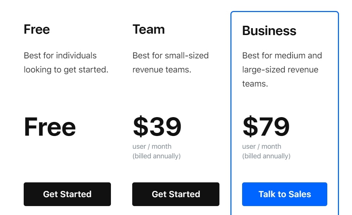This screenshot has width=352, height=215.
Task: Click the large Free price label
Action: [x=49, y=127]
